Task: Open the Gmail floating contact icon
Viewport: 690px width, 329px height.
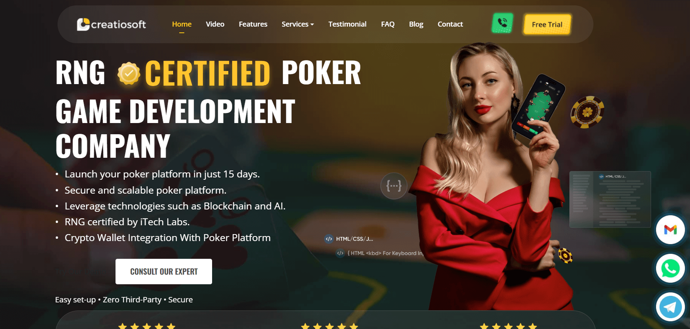Action: point(670,230)
